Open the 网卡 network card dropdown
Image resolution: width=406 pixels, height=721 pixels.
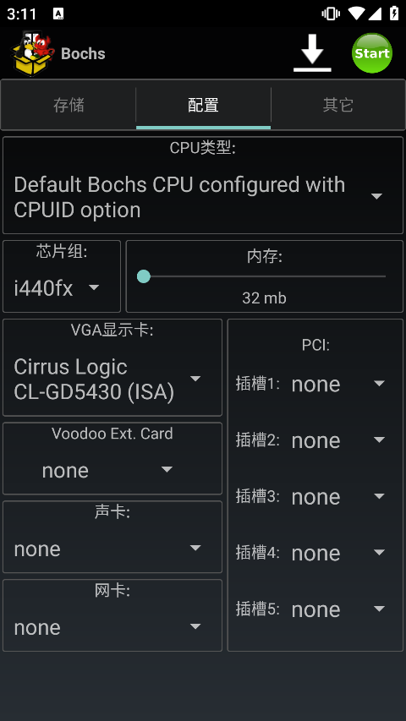(112, 626)
